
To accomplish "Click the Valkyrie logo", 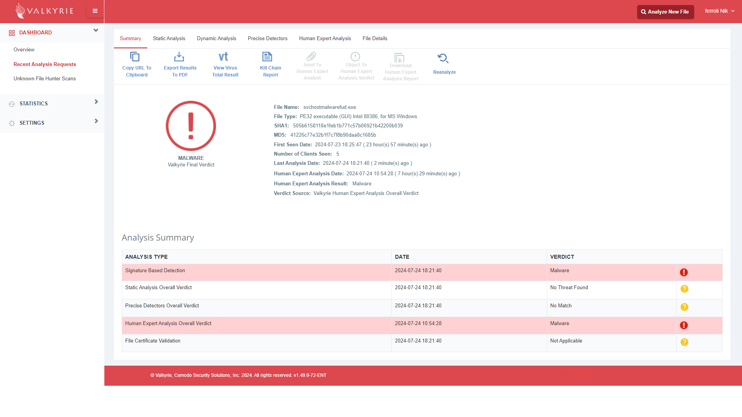I will (44, 11).
